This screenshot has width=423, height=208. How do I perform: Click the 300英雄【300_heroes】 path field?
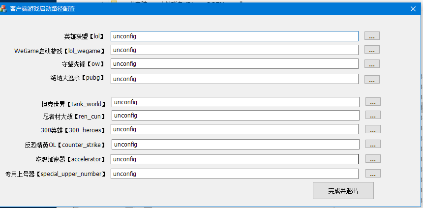(x=235, y=129)
